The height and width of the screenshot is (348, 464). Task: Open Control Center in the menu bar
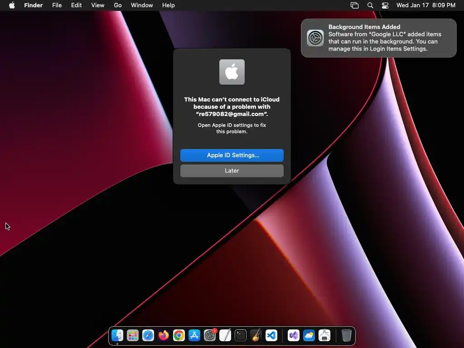(385, 5)
